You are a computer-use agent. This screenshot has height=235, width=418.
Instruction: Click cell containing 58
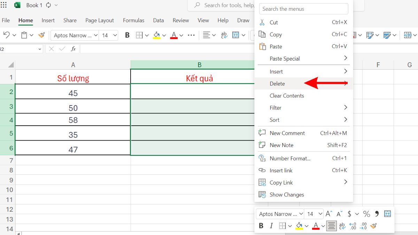pos(73,120)
